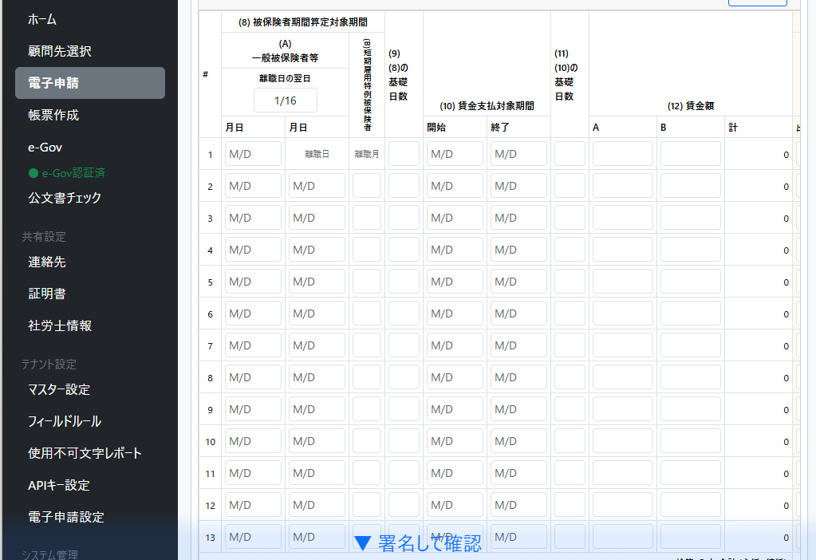Viewport: 816px width, 560px height.
Task: Click row 10 賃金額 A field
Action: pos(623,441)
